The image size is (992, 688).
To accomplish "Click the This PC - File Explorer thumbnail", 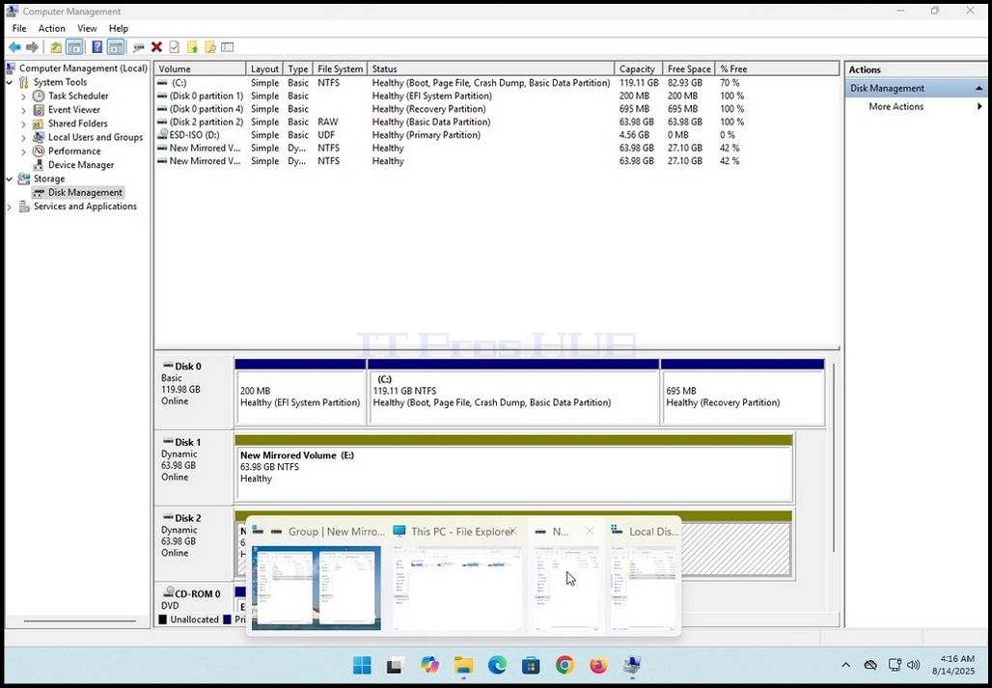I will [x=458, y=588].
